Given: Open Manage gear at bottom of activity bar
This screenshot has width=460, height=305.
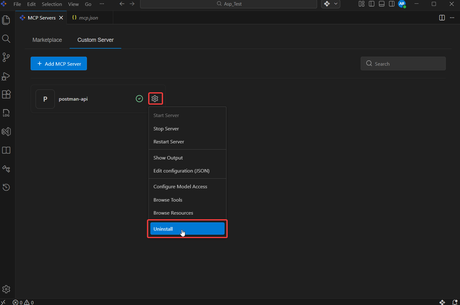Looking at the screenshot, I should 6,289.
